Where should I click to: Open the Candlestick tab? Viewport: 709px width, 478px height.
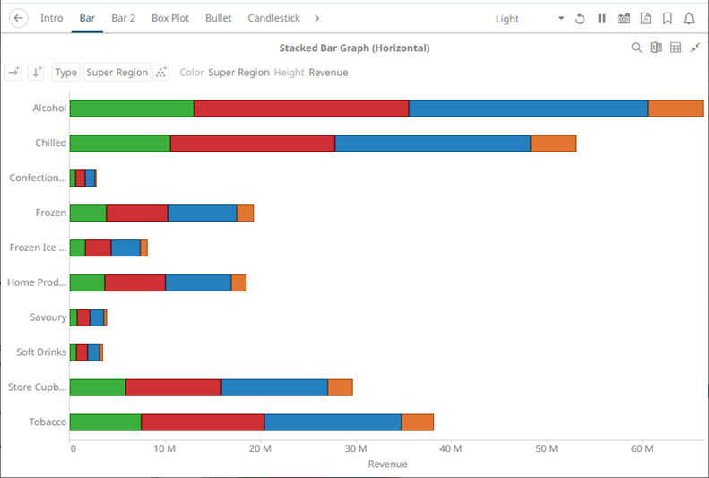[273, 18]
